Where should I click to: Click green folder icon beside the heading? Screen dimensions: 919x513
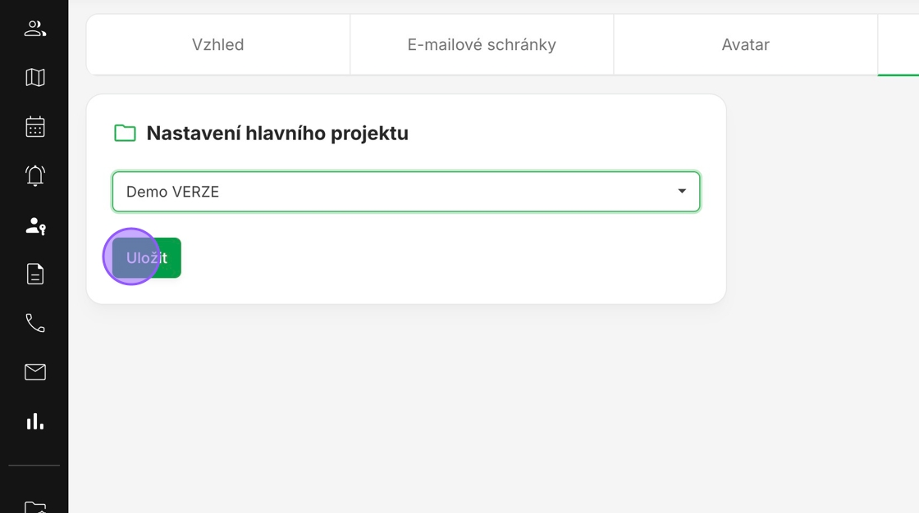[x=125, y=133]
